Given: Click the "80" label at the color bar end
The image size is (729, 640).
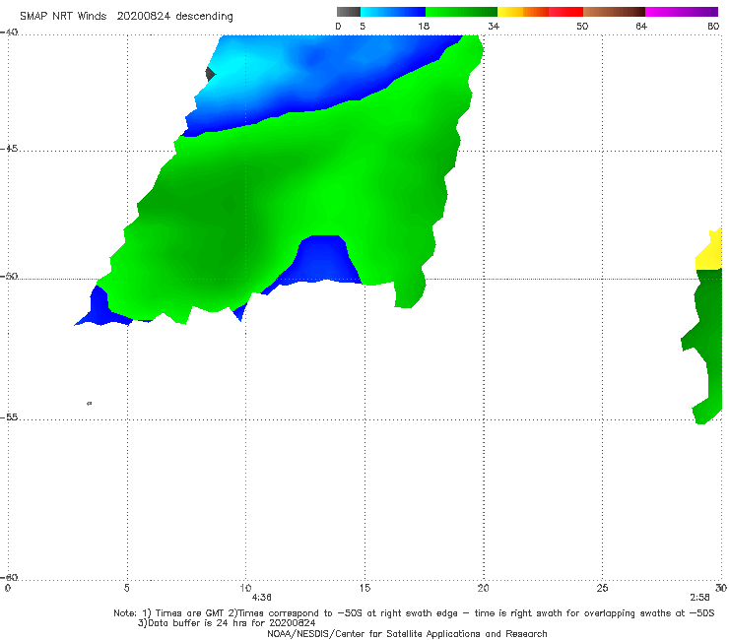Looking at the screenshot, I should click(x=713, y=27).
